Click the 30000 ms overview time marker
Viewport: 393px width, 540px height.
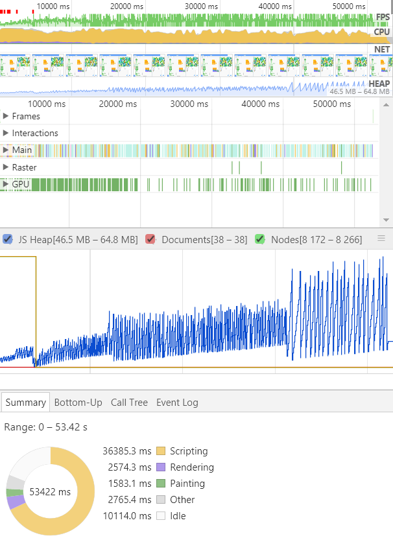[201, 6]
